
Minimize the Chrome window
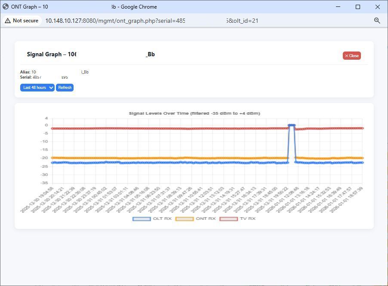click(338, 6)
